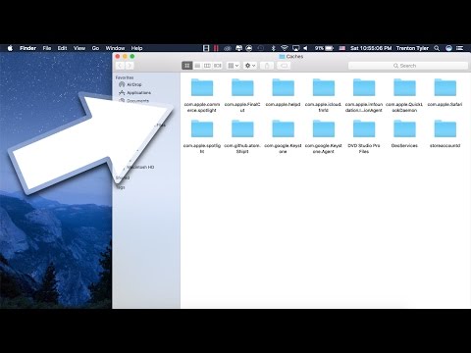The height and width of the screenshot is (353, 471).
Task: Click the US flag input menu
Action: pyautogui.click(x=342, y=48)
